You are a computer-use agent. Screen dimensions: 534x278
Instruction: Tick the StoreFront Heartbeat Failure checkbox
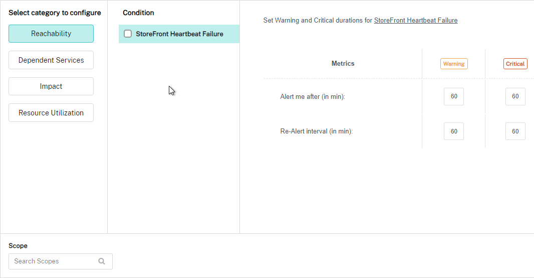click(x=128, y=34)
